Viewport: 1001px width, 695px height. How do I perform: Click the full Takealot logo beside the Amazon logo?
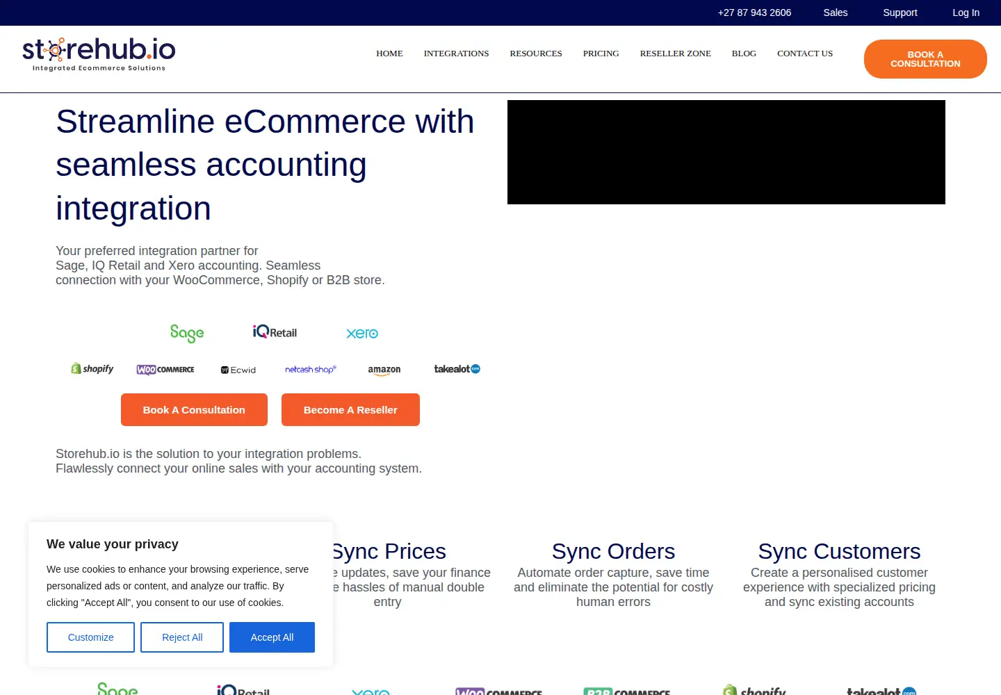click(x=457, y=369)
